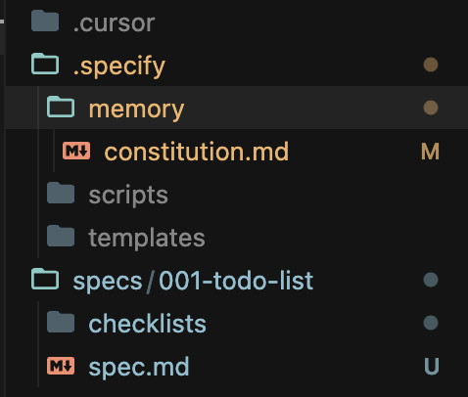Click the .cursor folder icon
468x397 pixels.
45,21
